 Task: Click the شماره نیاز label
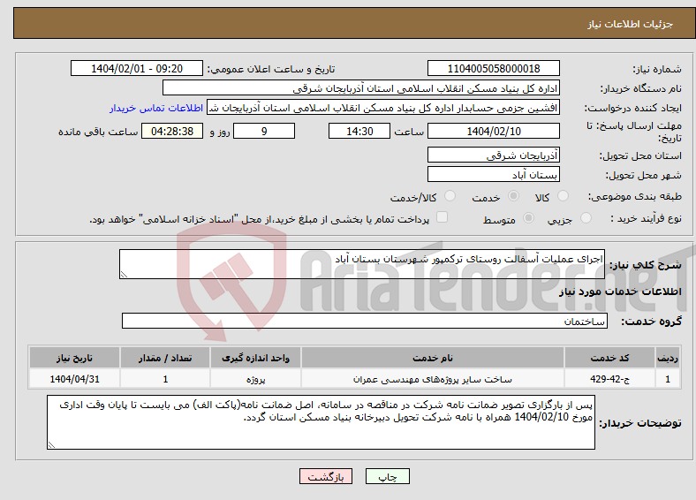click(657, 69)
